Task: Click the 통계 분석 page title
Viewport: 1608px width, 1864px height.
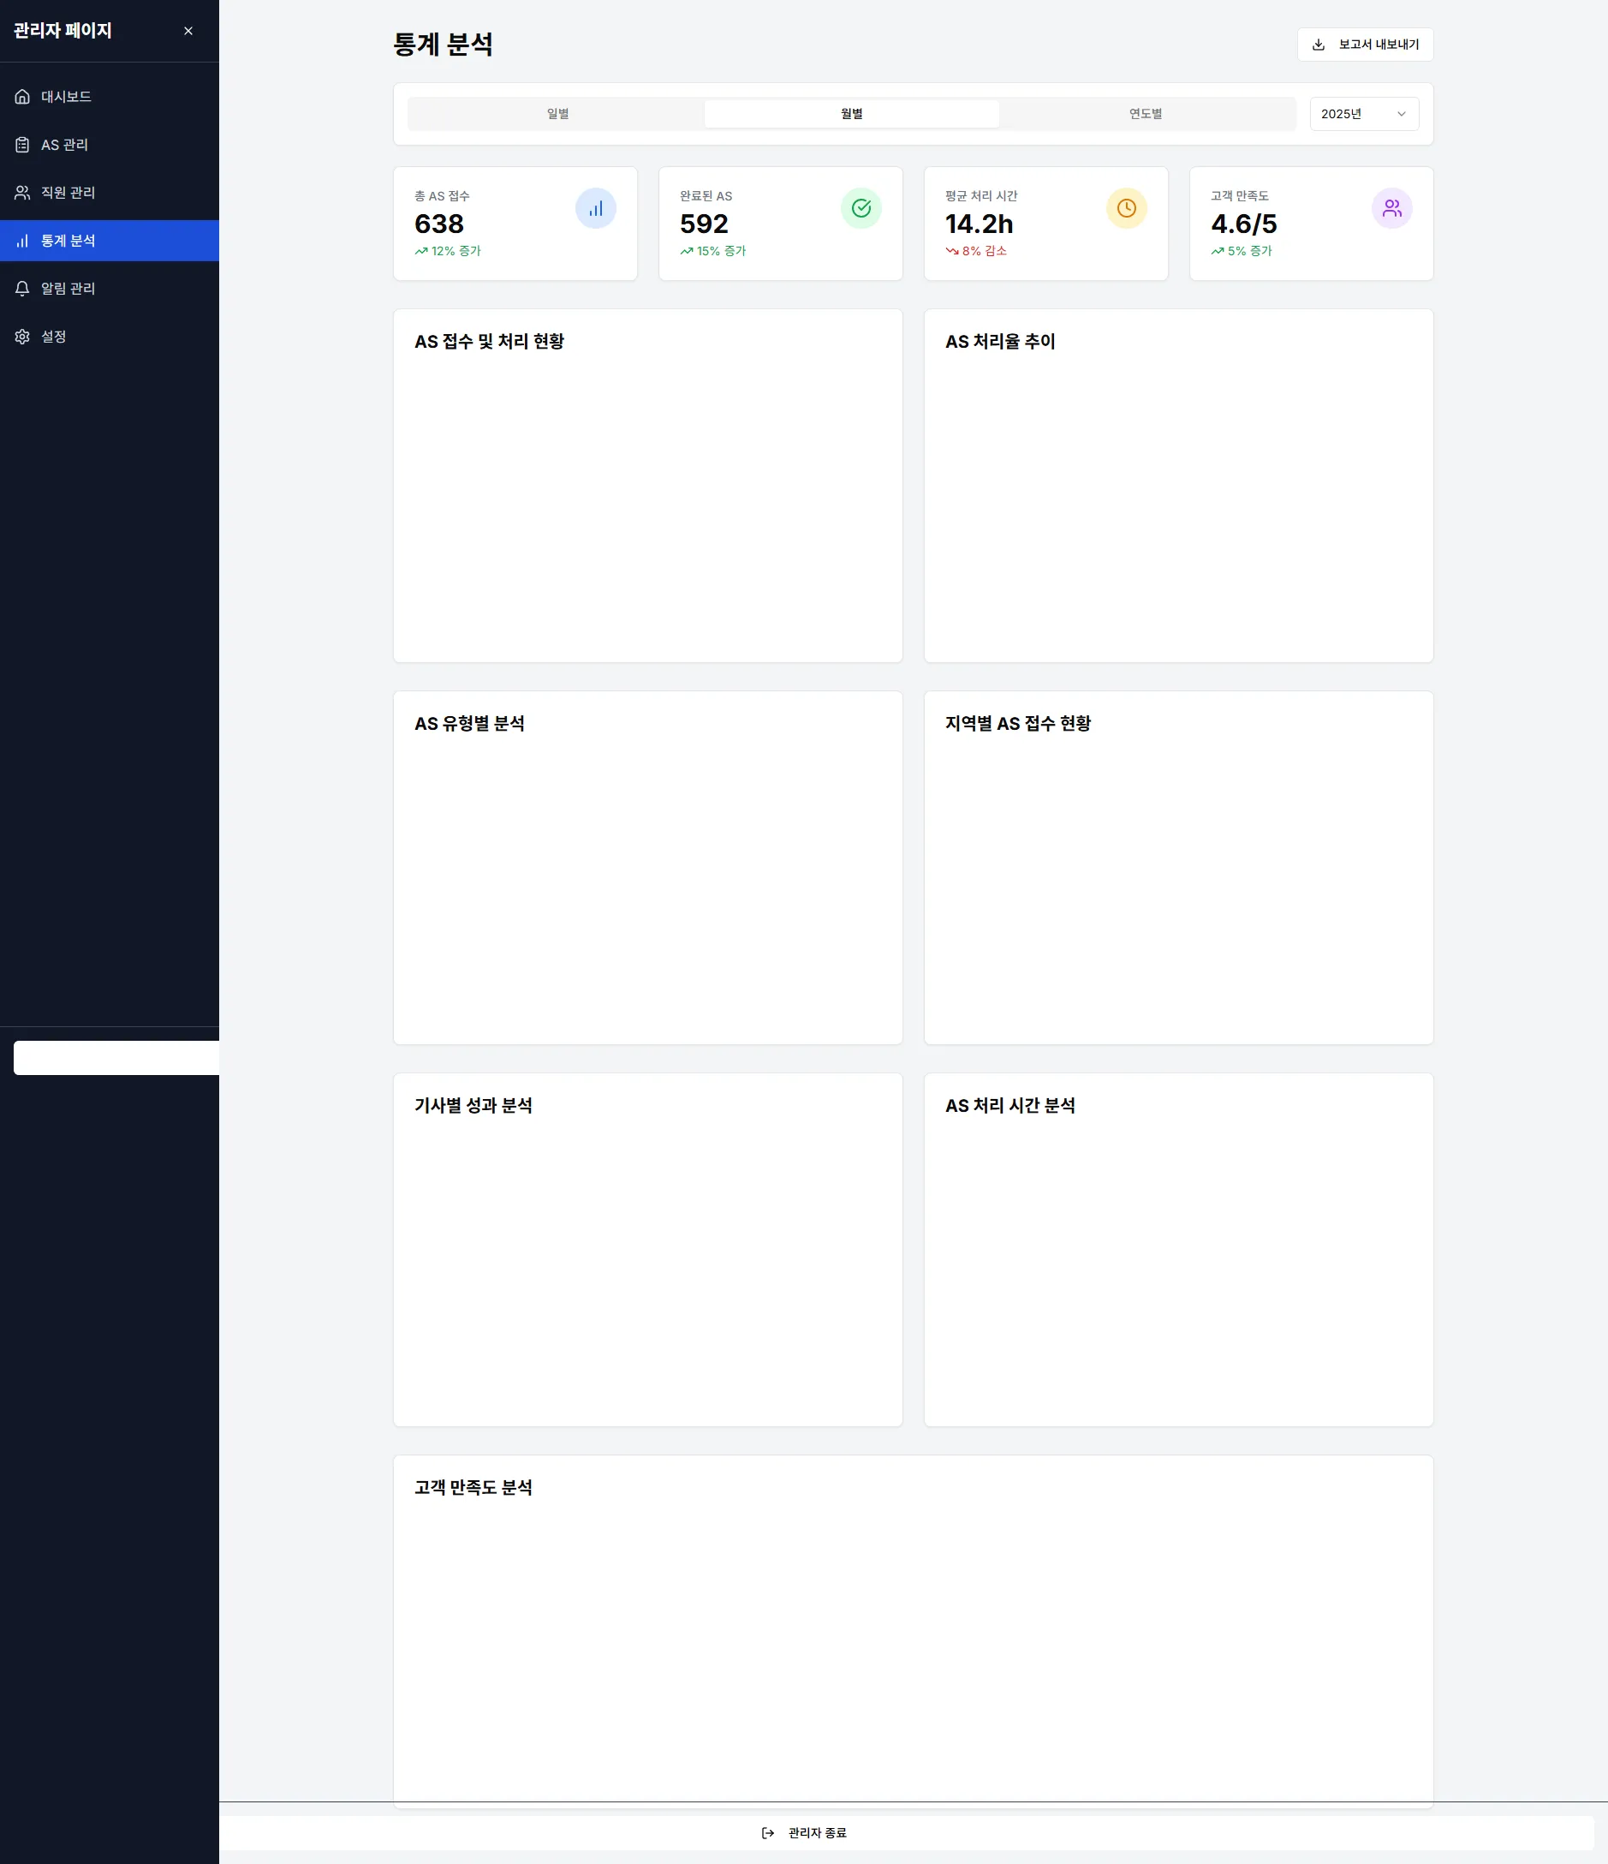Action: tap(443, 44)
